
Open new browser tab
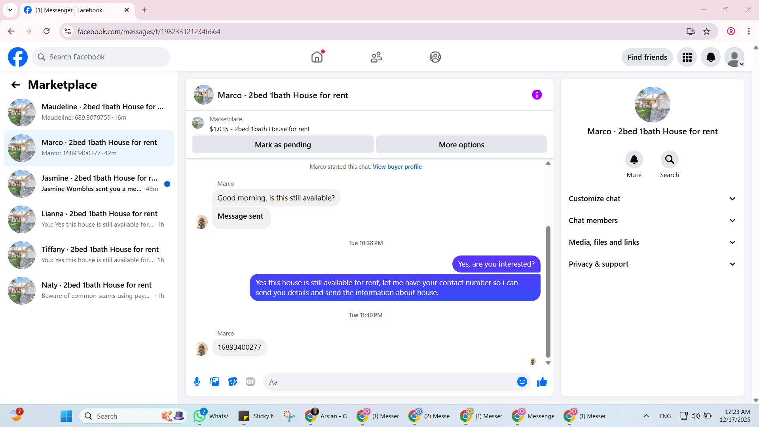click(145, 10)
